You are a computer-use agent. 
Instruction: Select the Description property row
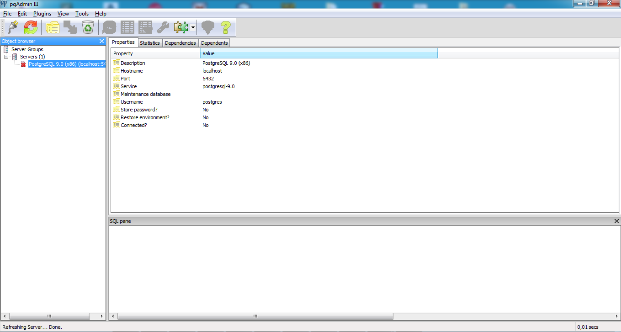(x=274, y=63)
